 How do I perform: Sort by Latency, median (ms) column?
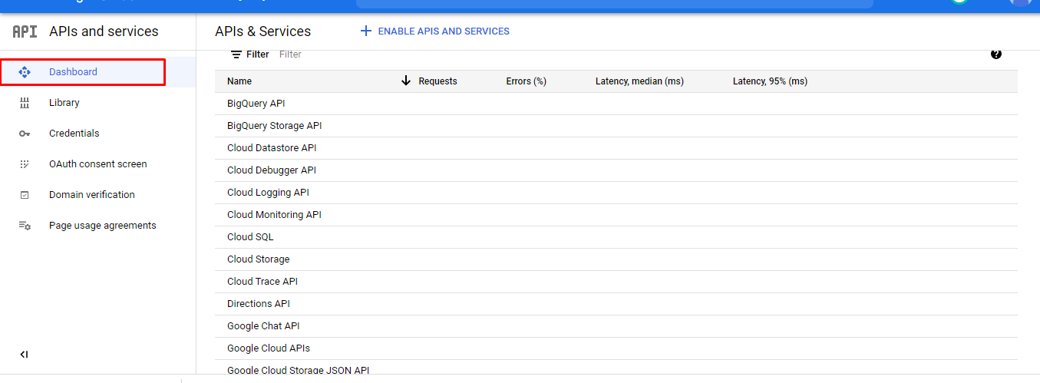[639, 81]
